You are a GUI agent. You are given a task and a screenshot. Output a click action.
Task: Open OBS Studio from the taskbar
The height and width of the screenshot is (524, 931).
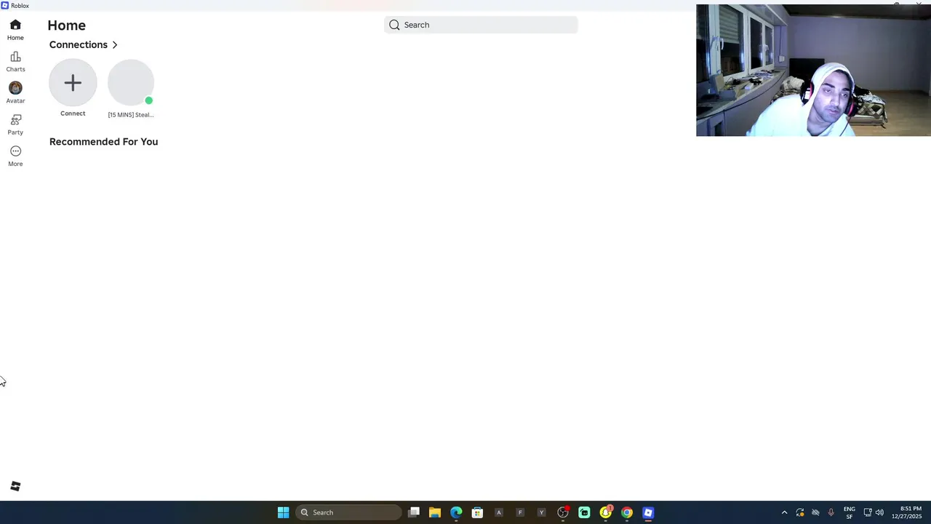(563, 512)
